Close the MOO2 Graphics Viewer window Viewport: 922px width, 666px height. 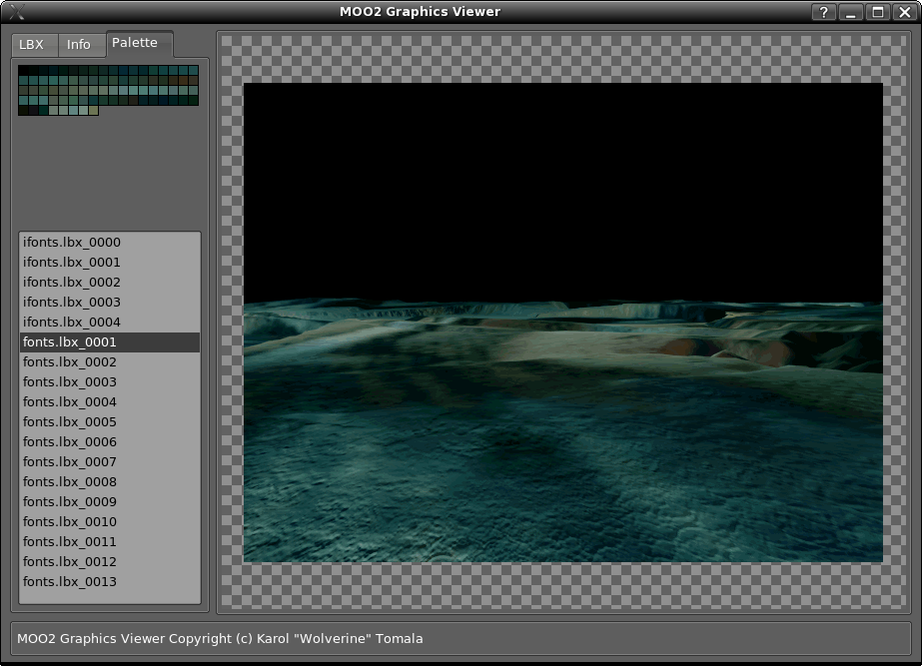[x=905, y=12]
